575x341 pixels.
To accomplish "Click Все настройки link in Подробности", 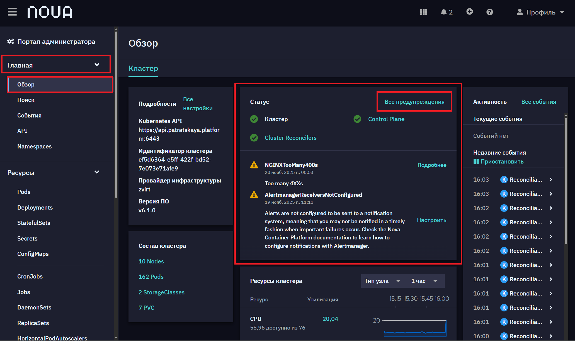I will pos(198,104).
